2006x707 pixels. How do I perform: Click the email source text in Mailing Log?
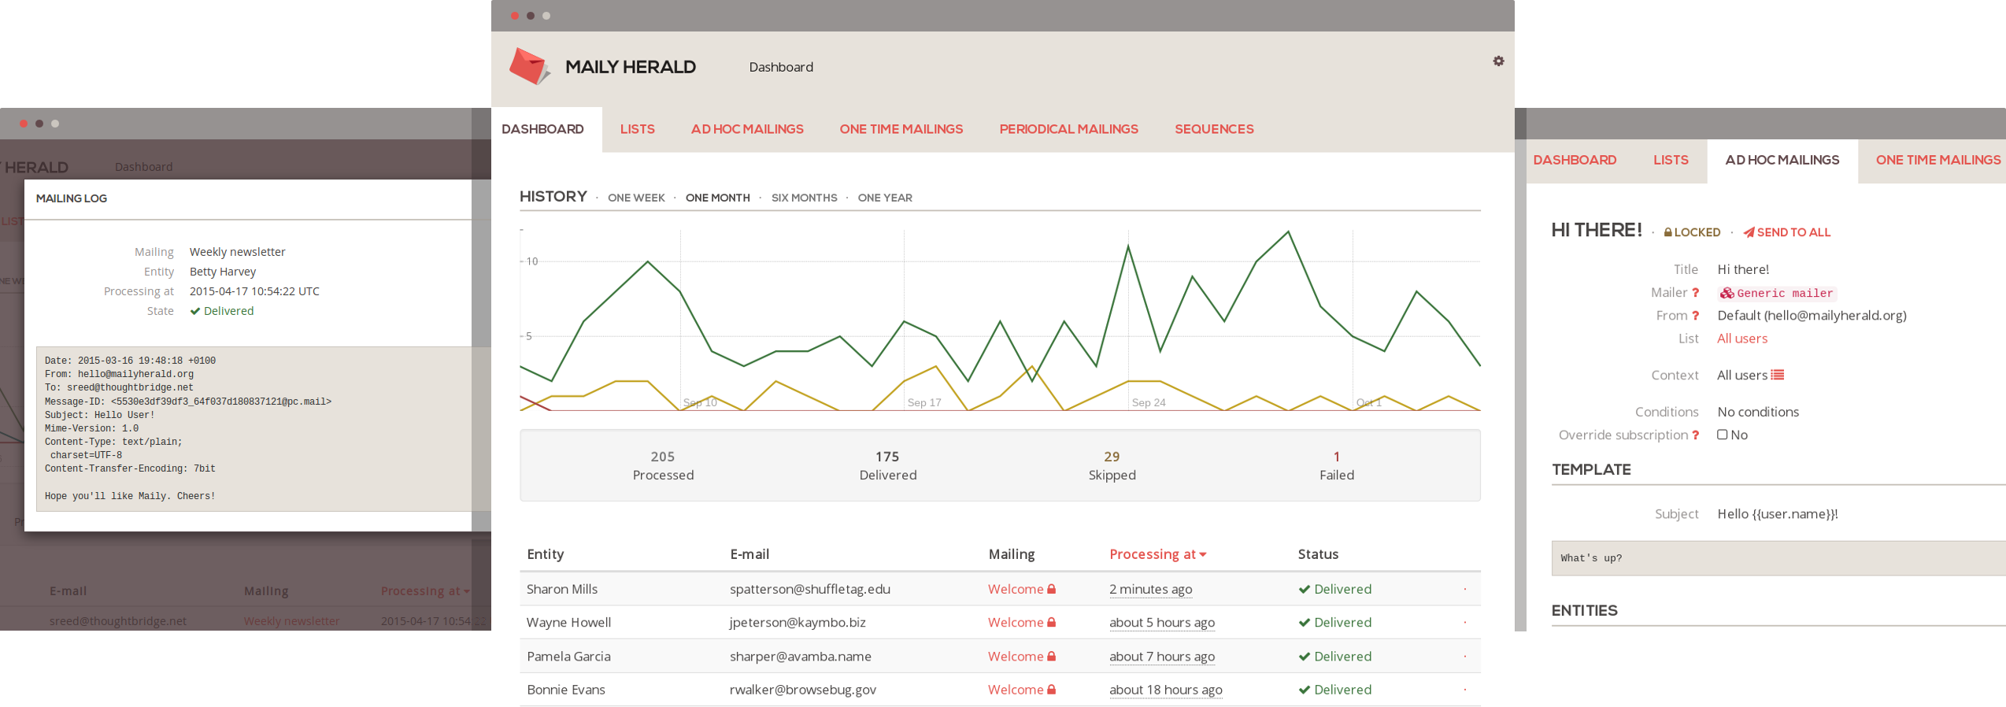[x=263, y=429]
